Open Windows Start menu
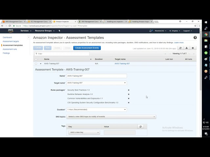 point(206,22)
